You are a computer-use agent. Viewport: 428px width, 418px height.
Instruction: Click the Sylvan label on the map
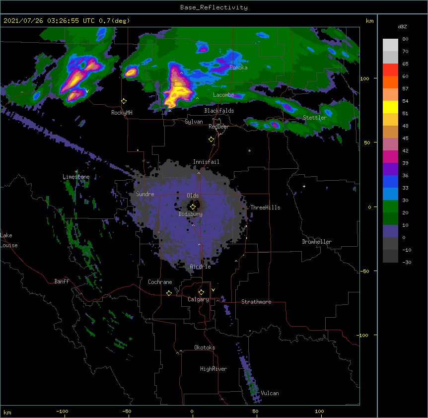click(194, 122)
